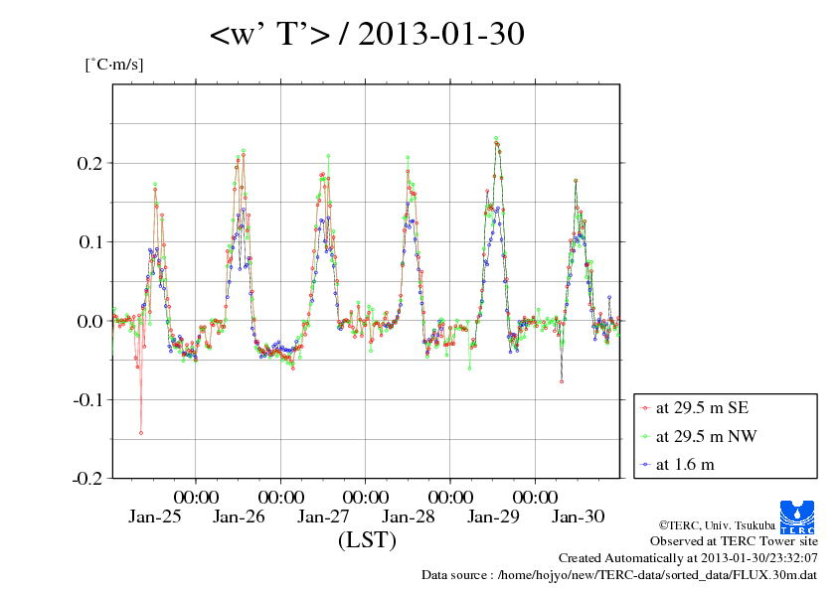
Task: Click the TERC logo icon
Action: (797, 517)
